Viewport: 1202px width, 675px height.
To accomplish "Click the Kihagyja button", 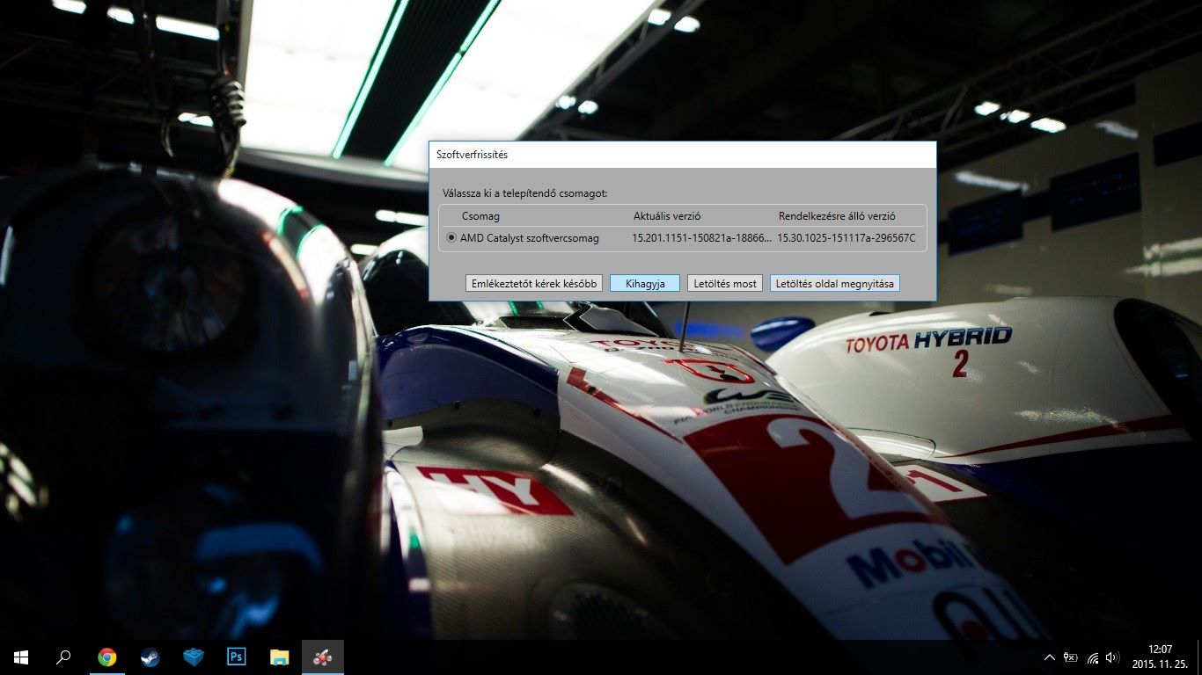I will point(645,283).
